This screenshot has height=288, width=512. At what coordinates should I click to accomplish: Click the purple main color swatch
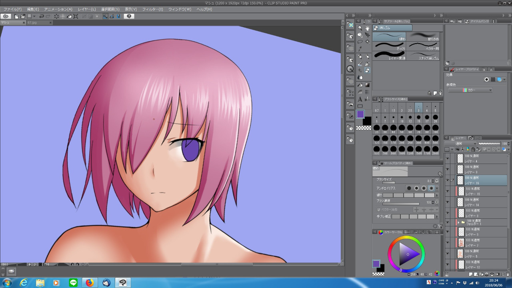(x=360, y=114)
